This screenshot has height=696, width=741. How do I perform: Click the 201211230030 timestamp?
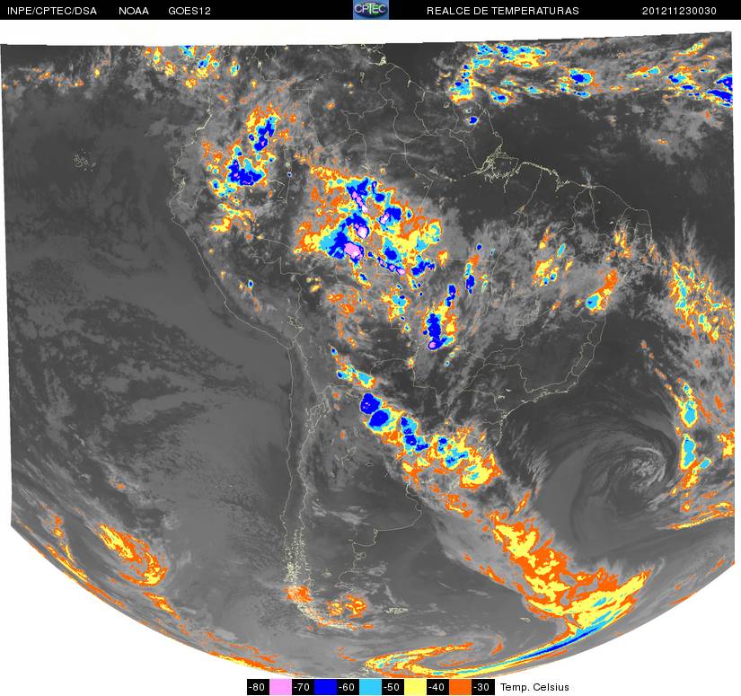point(679,11)
